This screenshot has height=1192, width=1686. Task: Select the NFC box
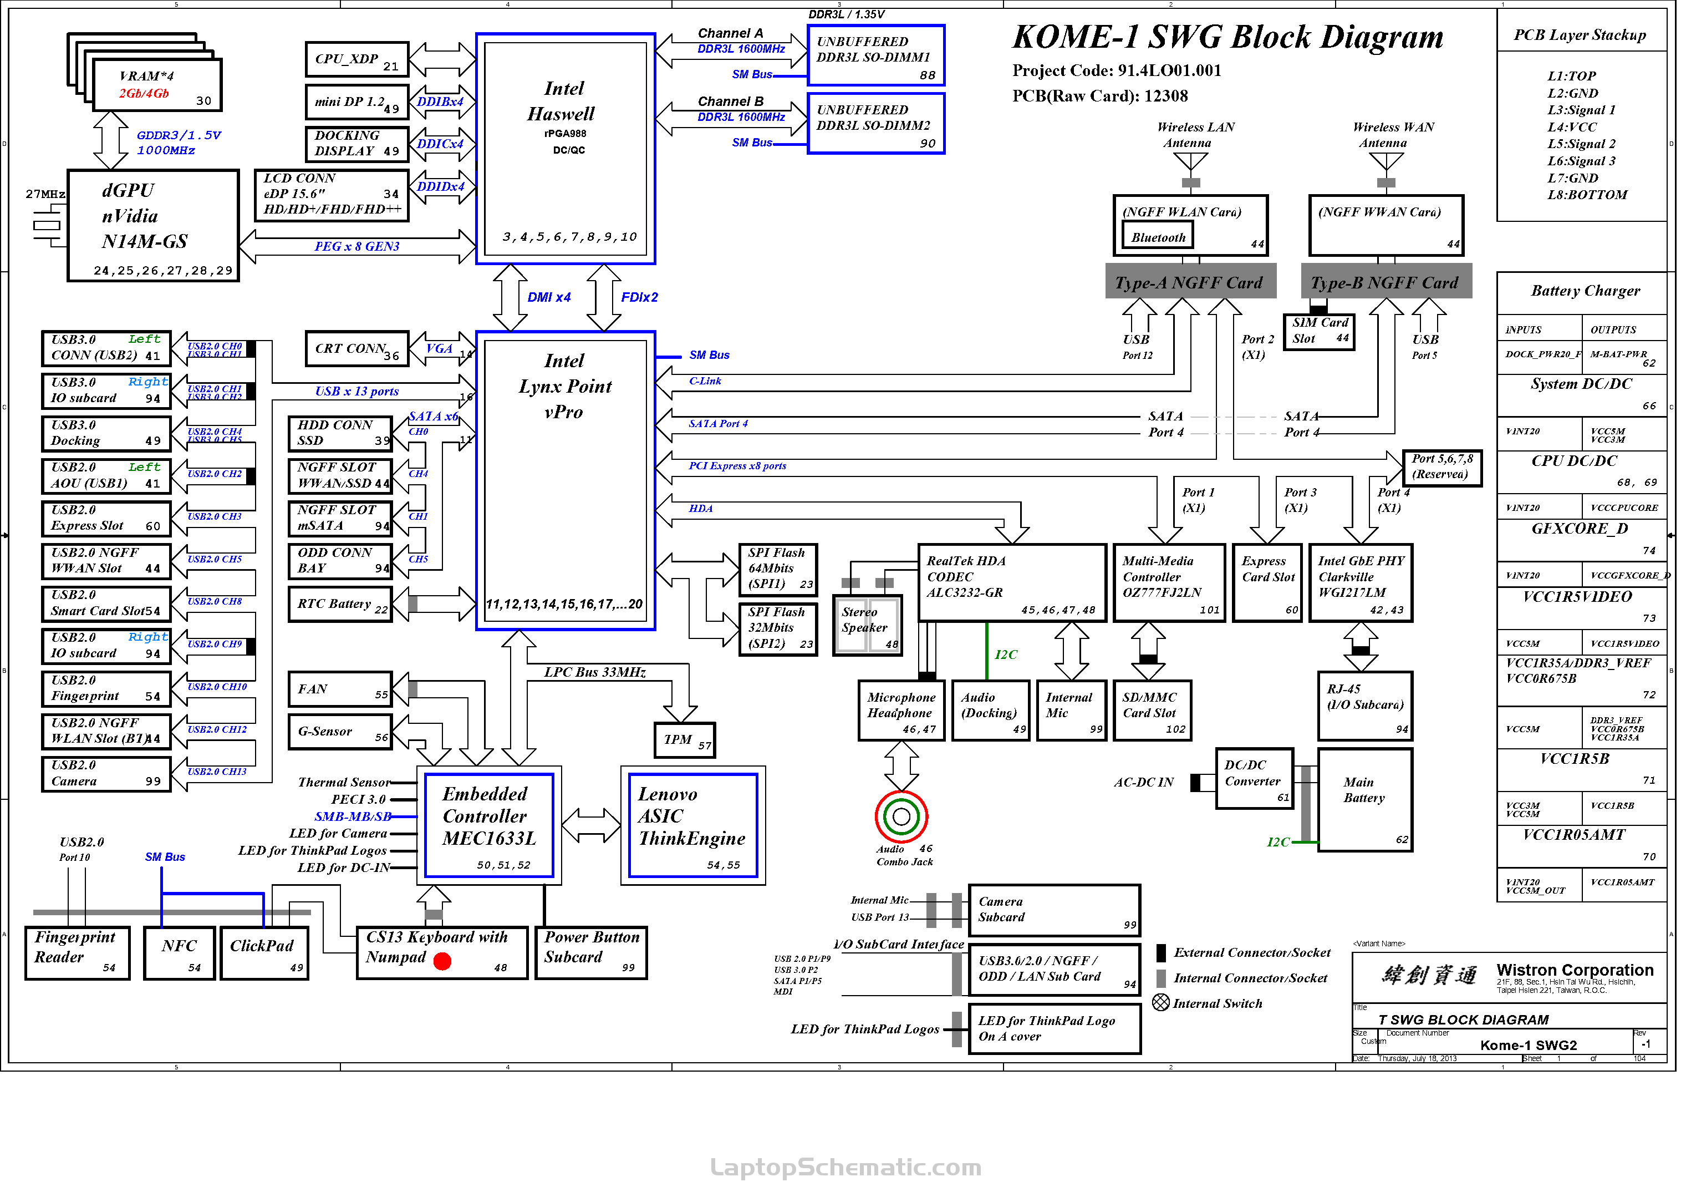pos(179,953)
